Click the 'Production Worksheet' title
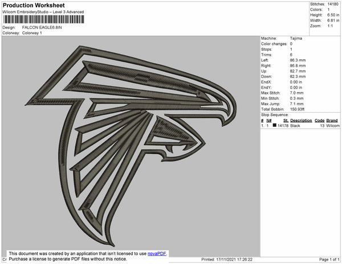This screenshot has height=264, width=342. pyautogui.click(x=34, y=6)
